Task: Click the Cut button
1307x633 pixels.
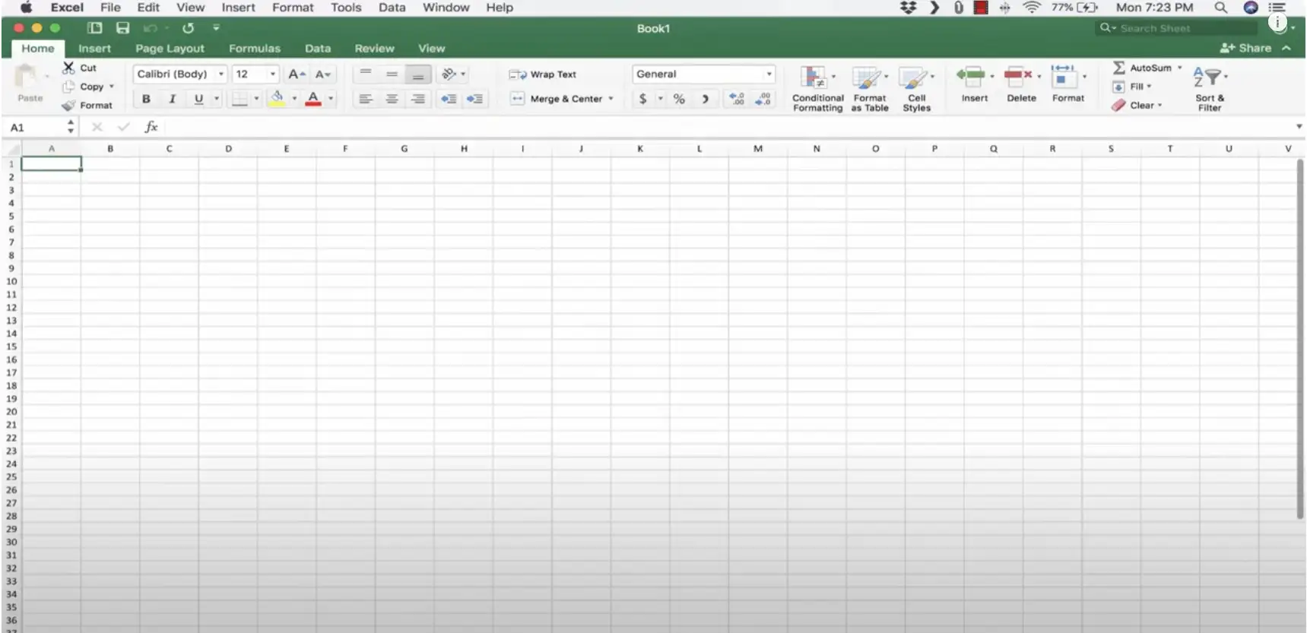Action: coord(81,68)
